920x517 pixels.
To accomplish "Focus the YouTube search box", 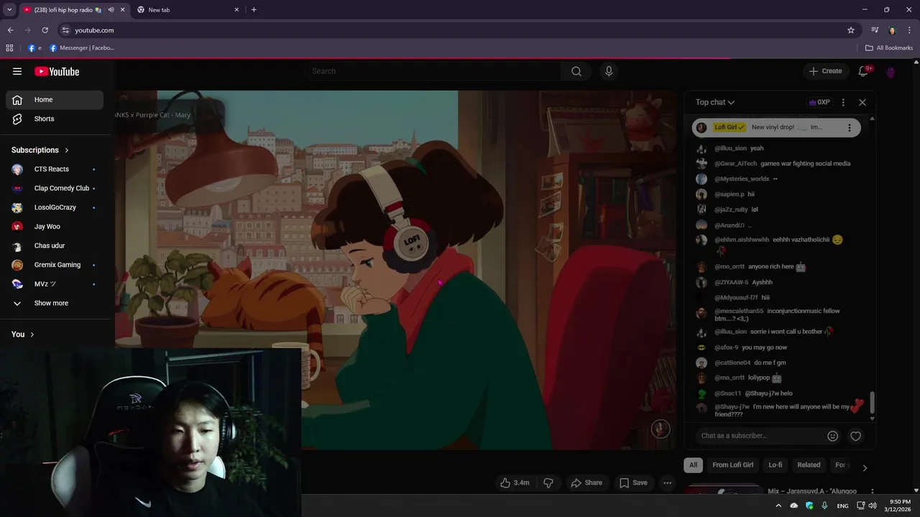I will 435,71.
